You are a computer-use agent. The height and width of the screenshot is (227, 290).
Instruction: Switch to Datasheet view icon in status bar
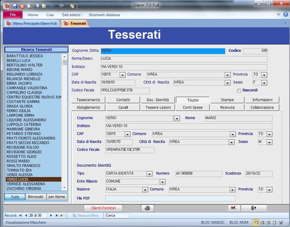point(263,222)
